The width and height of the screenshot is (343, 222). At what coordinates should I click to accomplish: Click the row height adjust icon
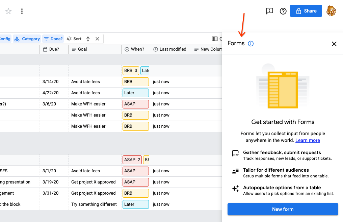tap(88, 39)
